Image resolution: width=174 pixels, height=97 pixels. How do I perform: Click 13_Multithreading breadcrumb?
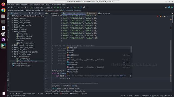coord(52,10)
